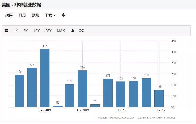The width and height of the screenshot is (196, 124).
Task: Click the Oct 2019 axis label
Action: click(159, 110)
